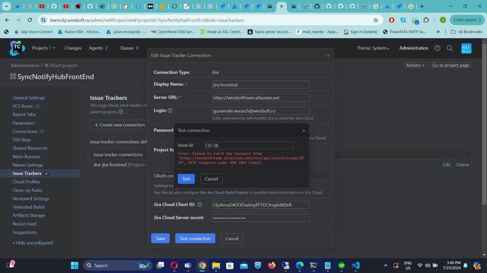This screenshot has width=487, height=273.
Task: Open the Jira Cloud Build Feature link
Action: [x=224, y=192]
